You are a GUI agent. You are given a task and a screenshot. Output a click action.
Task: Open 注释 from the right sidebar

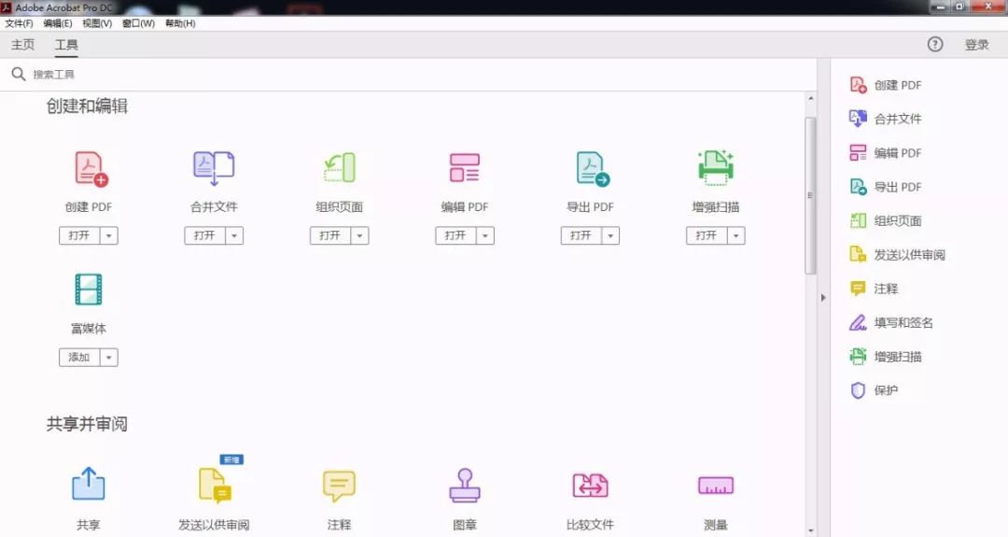point(875,289)
